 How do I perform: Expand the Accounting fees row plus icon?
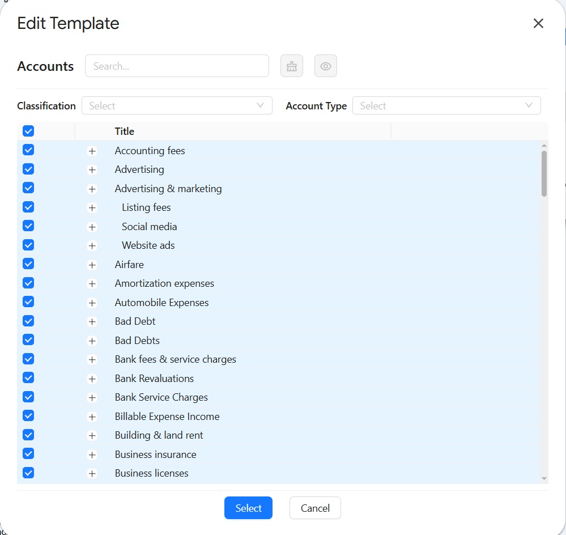click(92, 151)
